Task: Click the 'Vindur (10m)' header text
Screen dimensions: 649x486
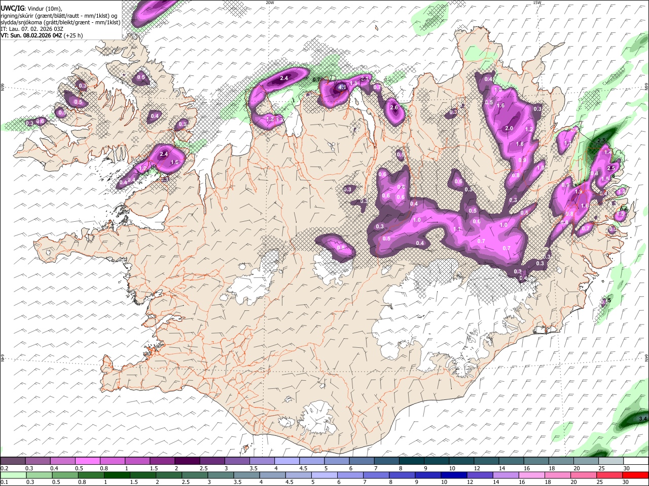Action: point(45,8)
